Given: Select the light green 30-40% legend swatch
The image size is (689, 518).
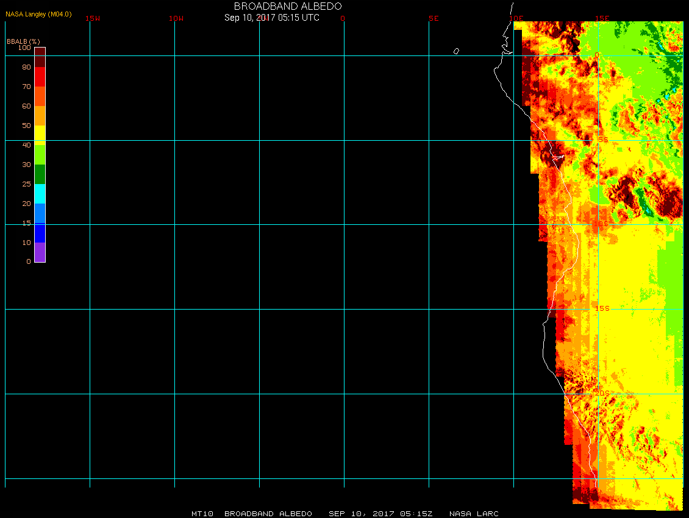Looking at the screenshot, I should tap(40, 155).
